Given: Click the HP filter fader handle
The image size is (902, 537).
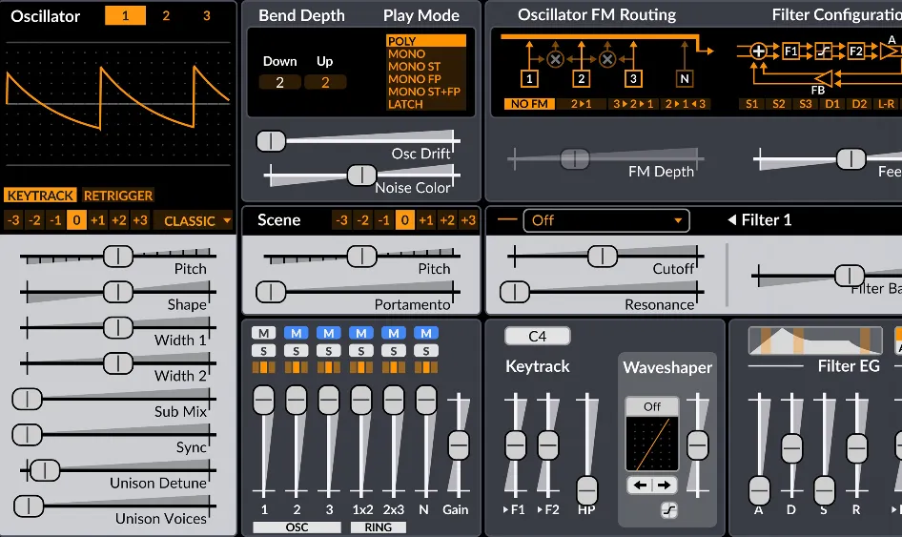Looking at the screenshot, I should pyautogui.click(x=586, y=491).
